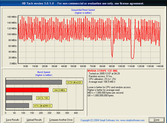The height and width of the screenshot is (123, 167).
Task: Click the Sequential Read Speed title
Action: point(83,10)
